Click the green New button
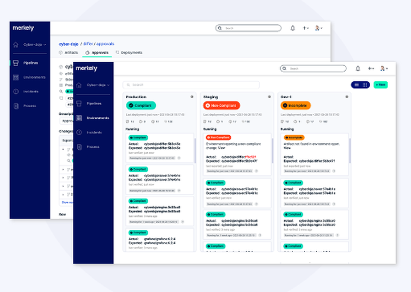This screenshot has width=411, height=292. pyautogui.click(x=381, y=85)
